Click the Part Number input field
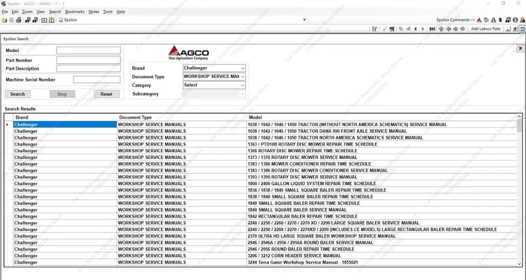526x280 pixels. 88,60
